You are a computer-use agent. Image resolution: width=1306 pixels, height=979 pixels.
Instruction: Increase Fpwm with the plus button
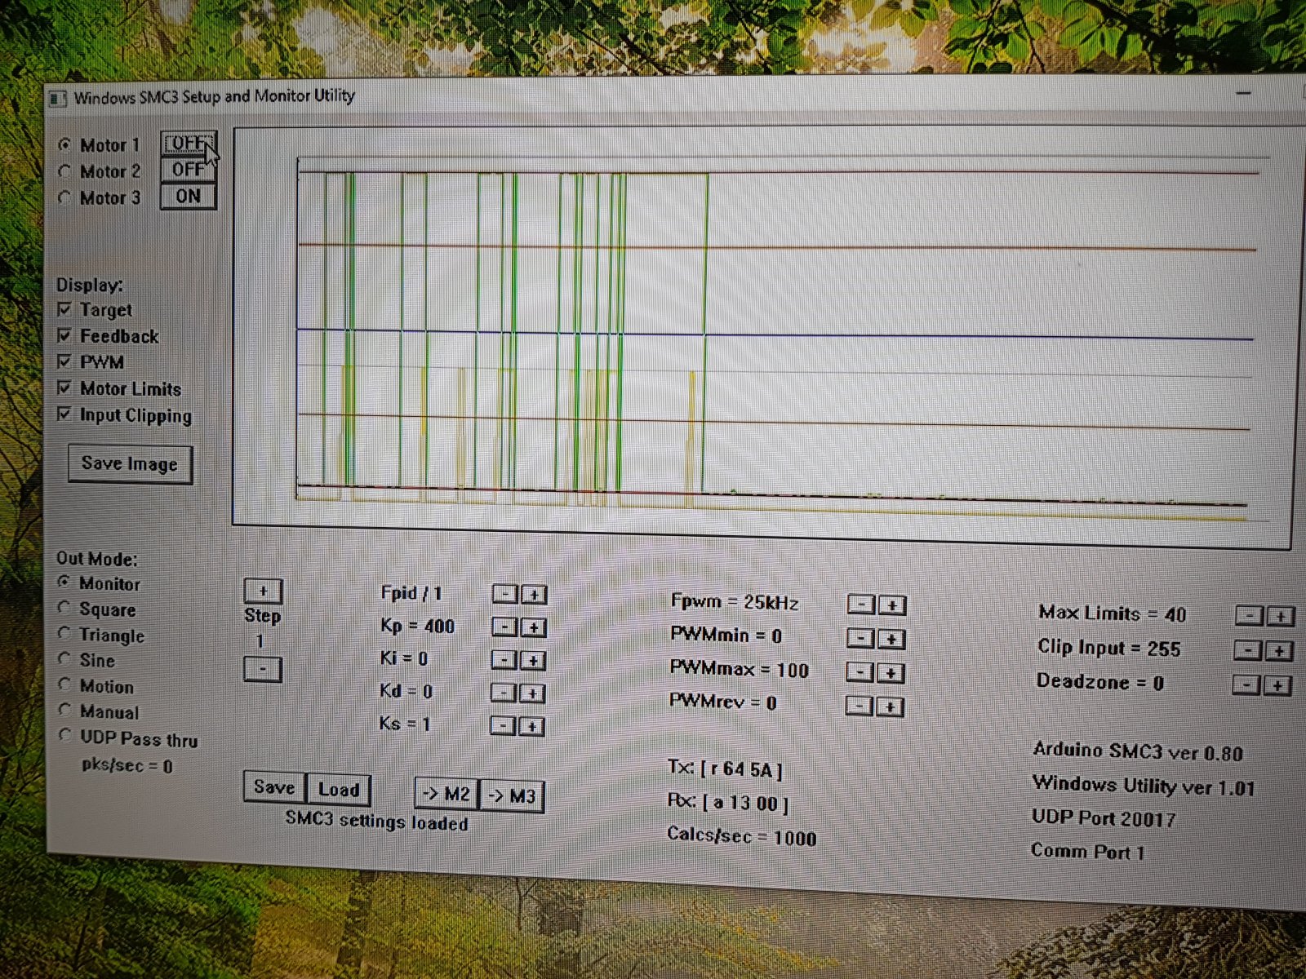point(892,605)
